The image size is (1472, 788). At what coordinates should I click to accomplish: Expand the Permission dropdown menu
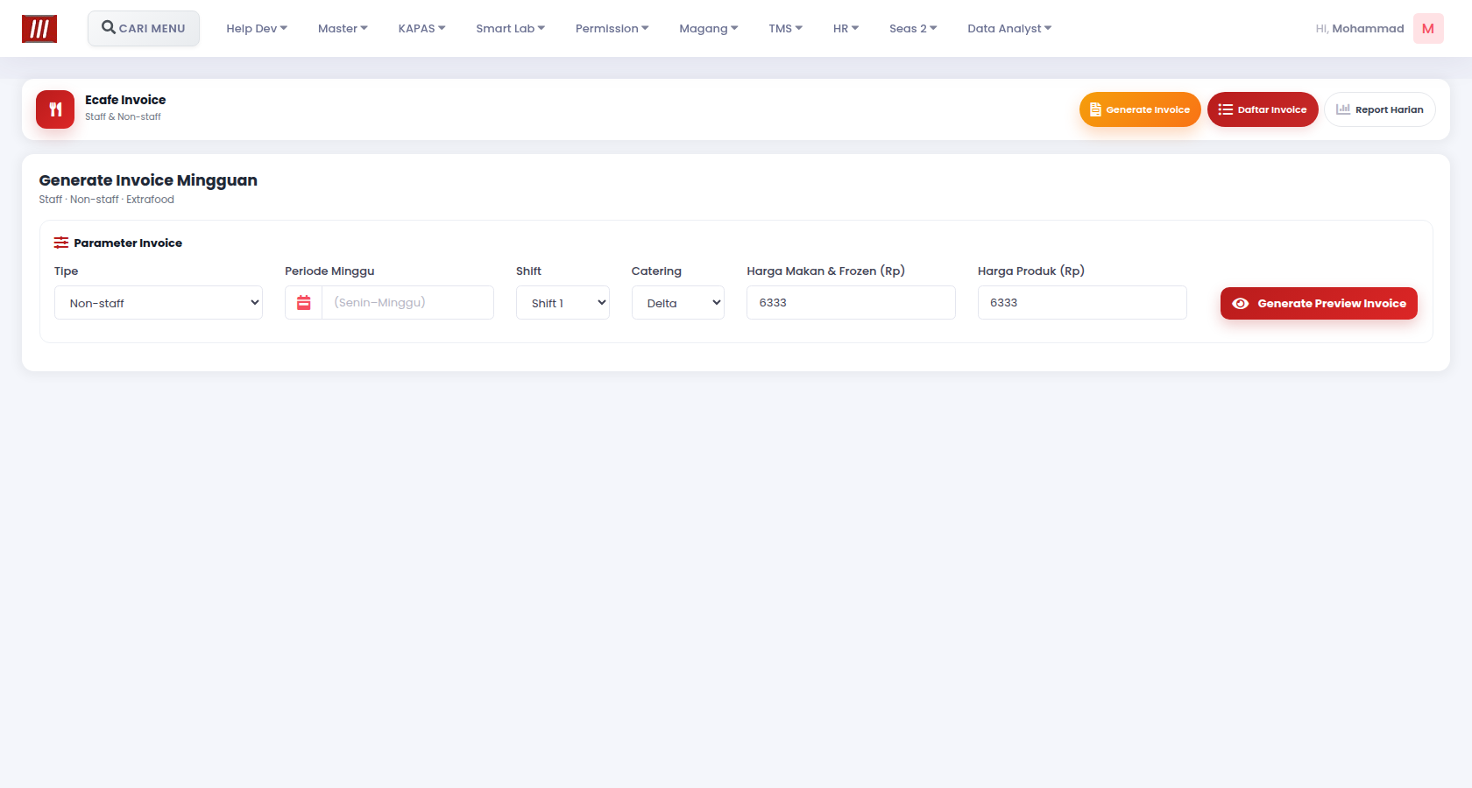pos(612,28)
